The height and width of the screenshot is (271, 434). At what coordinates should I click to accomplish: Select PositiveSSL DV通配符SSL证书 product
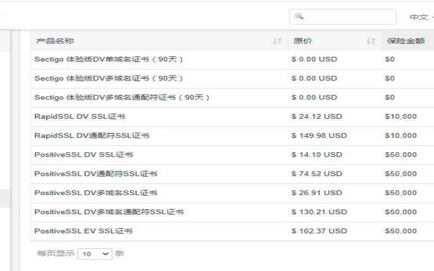coord(96,173)
